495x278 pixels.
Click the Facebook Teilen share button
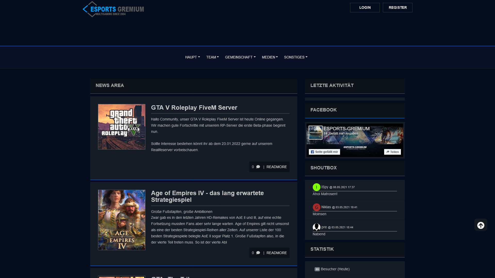[392, 152]
